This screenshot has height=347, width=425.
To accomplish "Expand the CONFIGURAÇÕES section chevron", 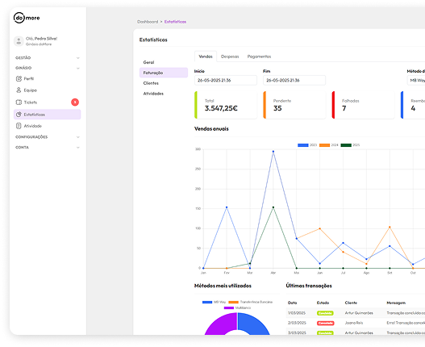I will [78, 137].
